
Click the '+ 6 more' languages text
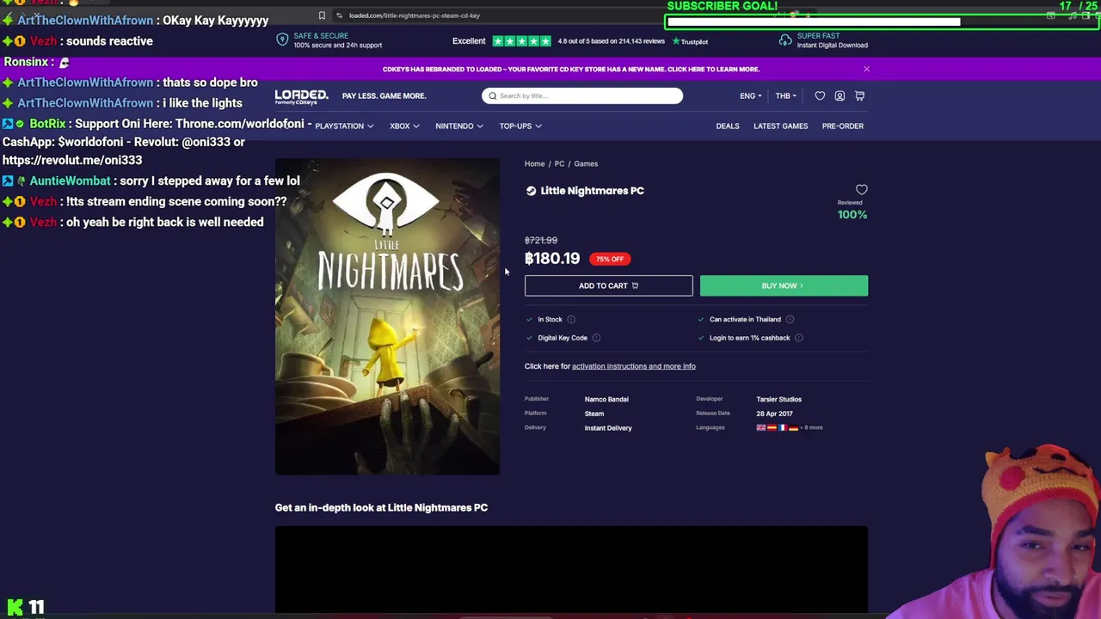point(811,427)
